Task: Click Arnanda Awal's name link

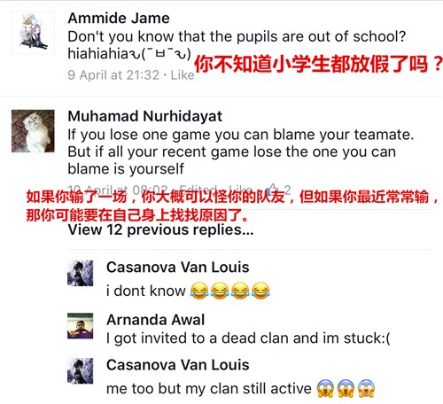Action: [156, 320]
